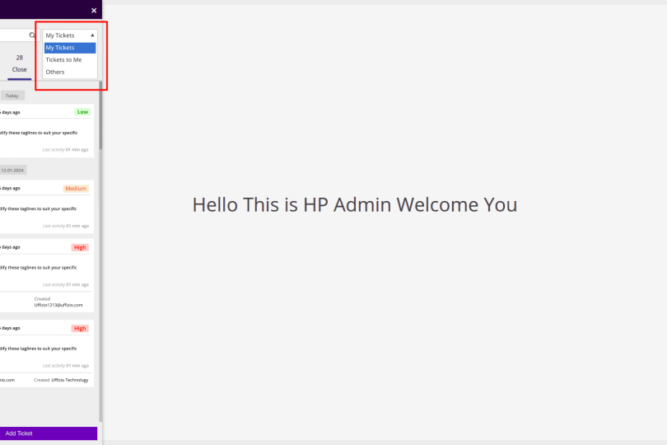
Task: Collapse the My Tickets dropdown arrow
Action: pos(92,35)
